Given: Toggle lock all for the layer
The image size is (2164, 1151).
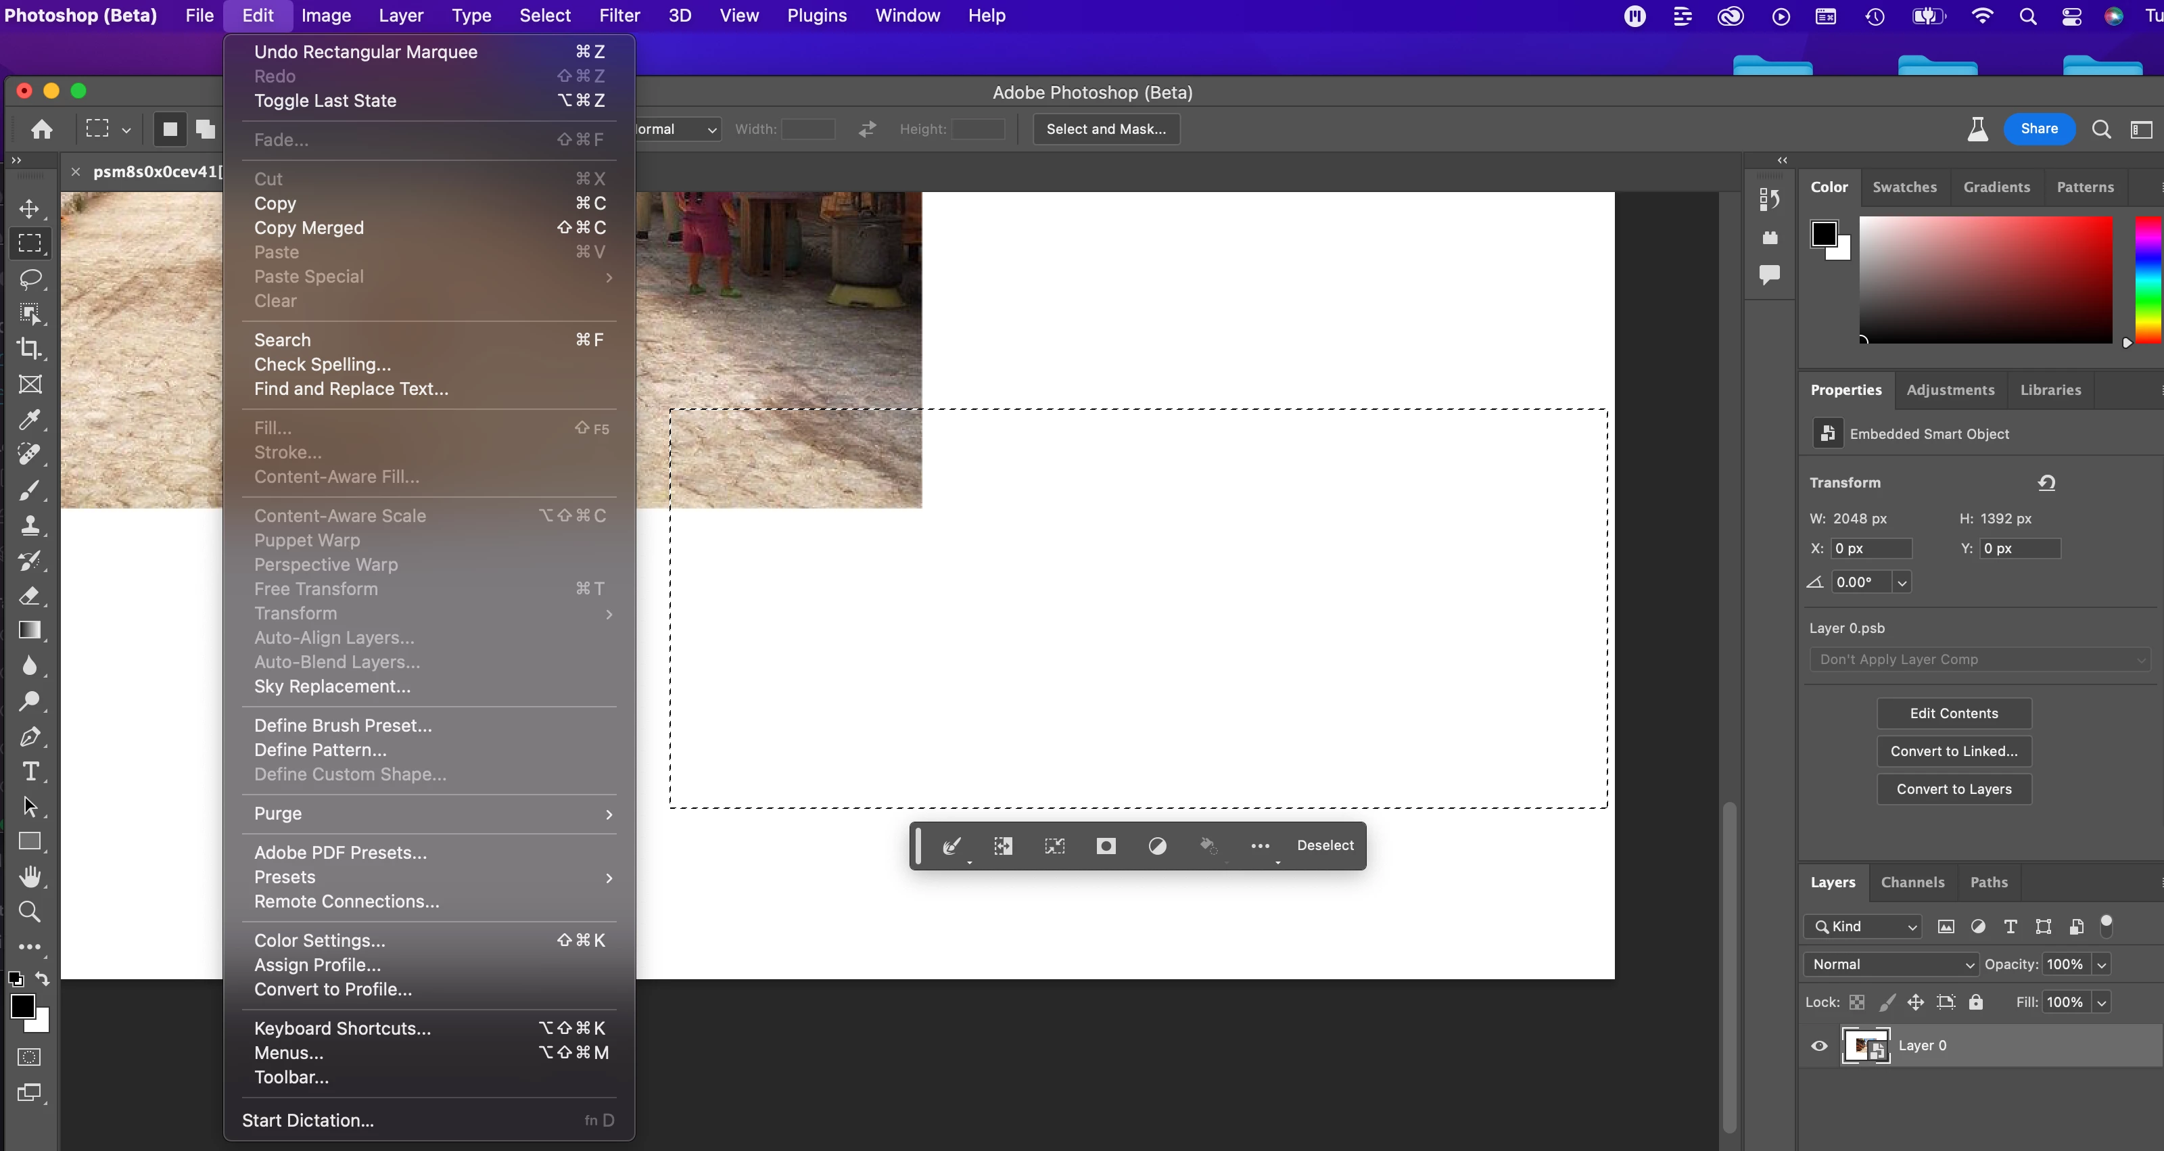Looking at the screenshot, I should click(x=1976, y=1002).
